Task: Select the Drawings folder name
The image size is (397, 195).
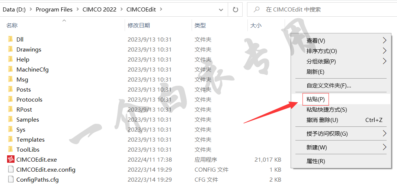Action: click(x=29, y=49)
